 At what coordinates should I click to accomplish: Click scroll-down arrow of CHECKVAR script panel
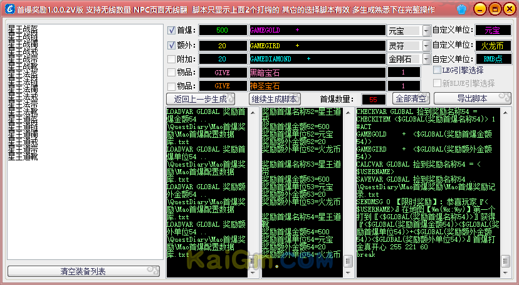coord(505,273)
